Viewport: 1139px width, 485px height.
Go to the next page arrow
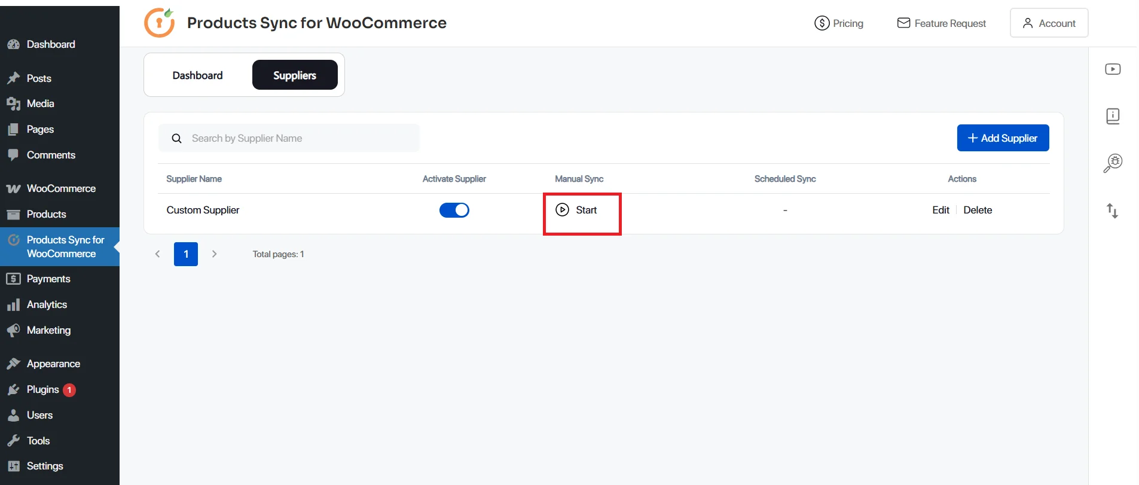point(214,254)
